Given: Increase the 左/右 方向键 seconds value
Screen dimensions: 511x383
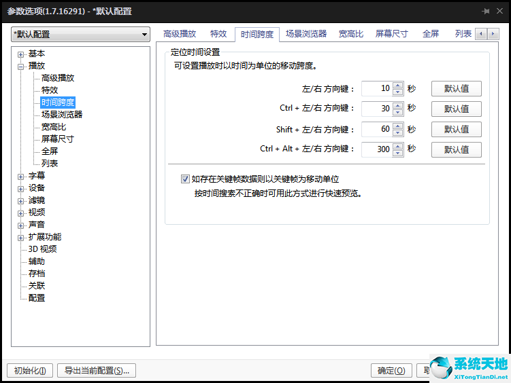Looking at the screenshot, I should click(398, 85).
